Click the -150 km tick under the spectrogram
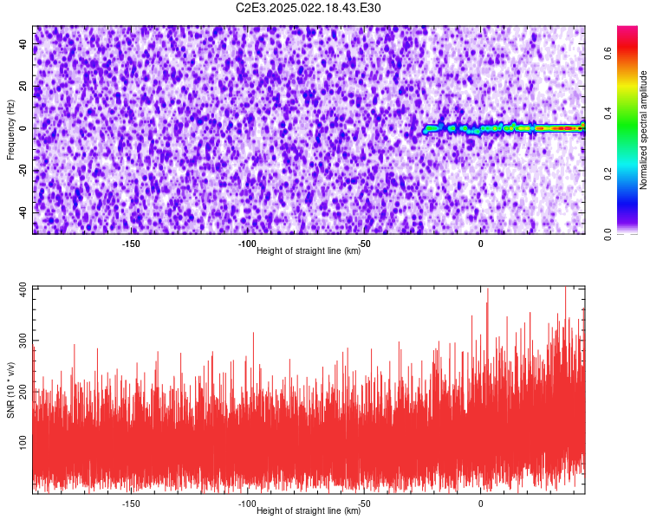 click(131, 244)
